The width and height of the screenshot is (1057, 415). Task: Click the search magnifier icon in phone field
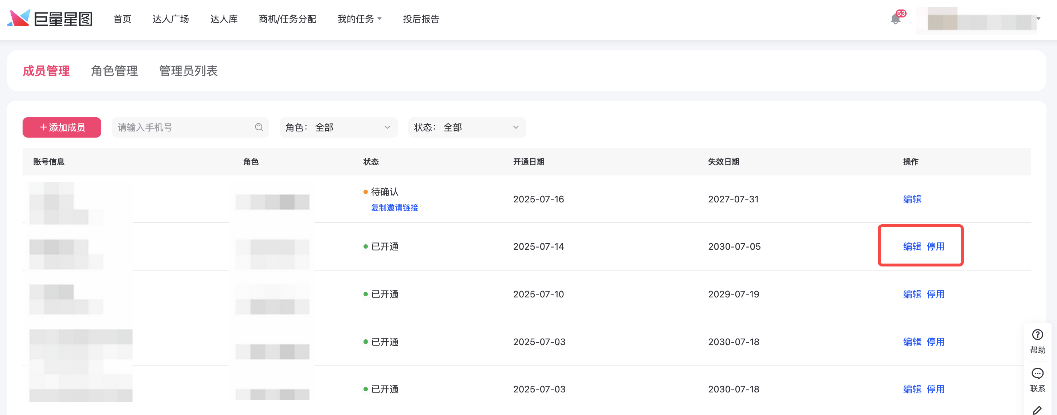(x=259, y=127)
